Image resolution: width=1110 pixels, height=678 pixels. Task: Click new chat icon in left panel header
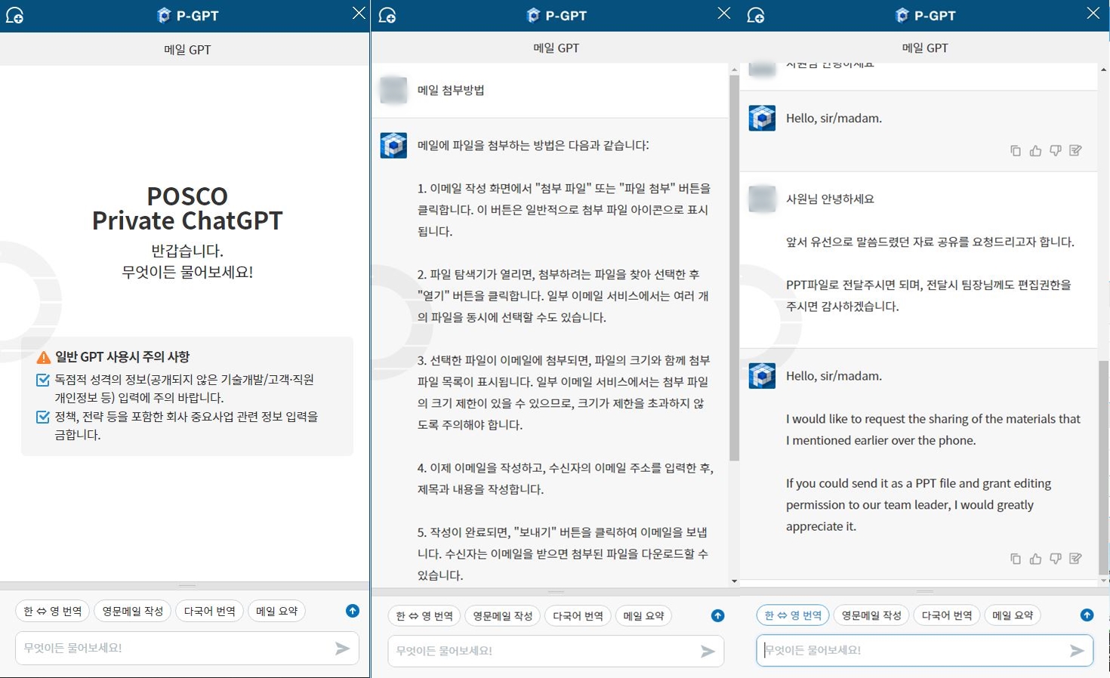click(14, 15)
